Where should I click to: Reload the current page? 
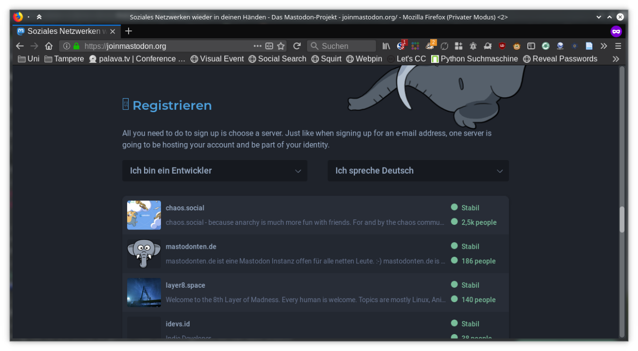(x=297, y=46)
